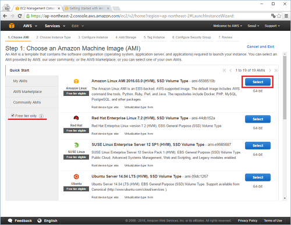Open the AWS Marketplace category

(x=32, y=92)
